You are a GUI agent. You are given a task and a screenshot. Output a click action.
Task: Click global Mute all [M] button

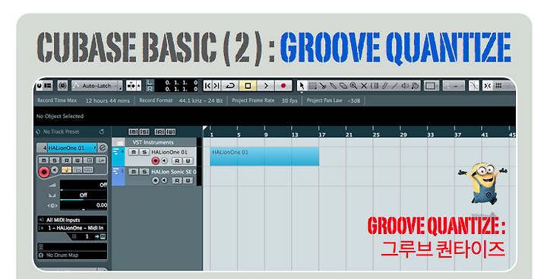(134, 132)
